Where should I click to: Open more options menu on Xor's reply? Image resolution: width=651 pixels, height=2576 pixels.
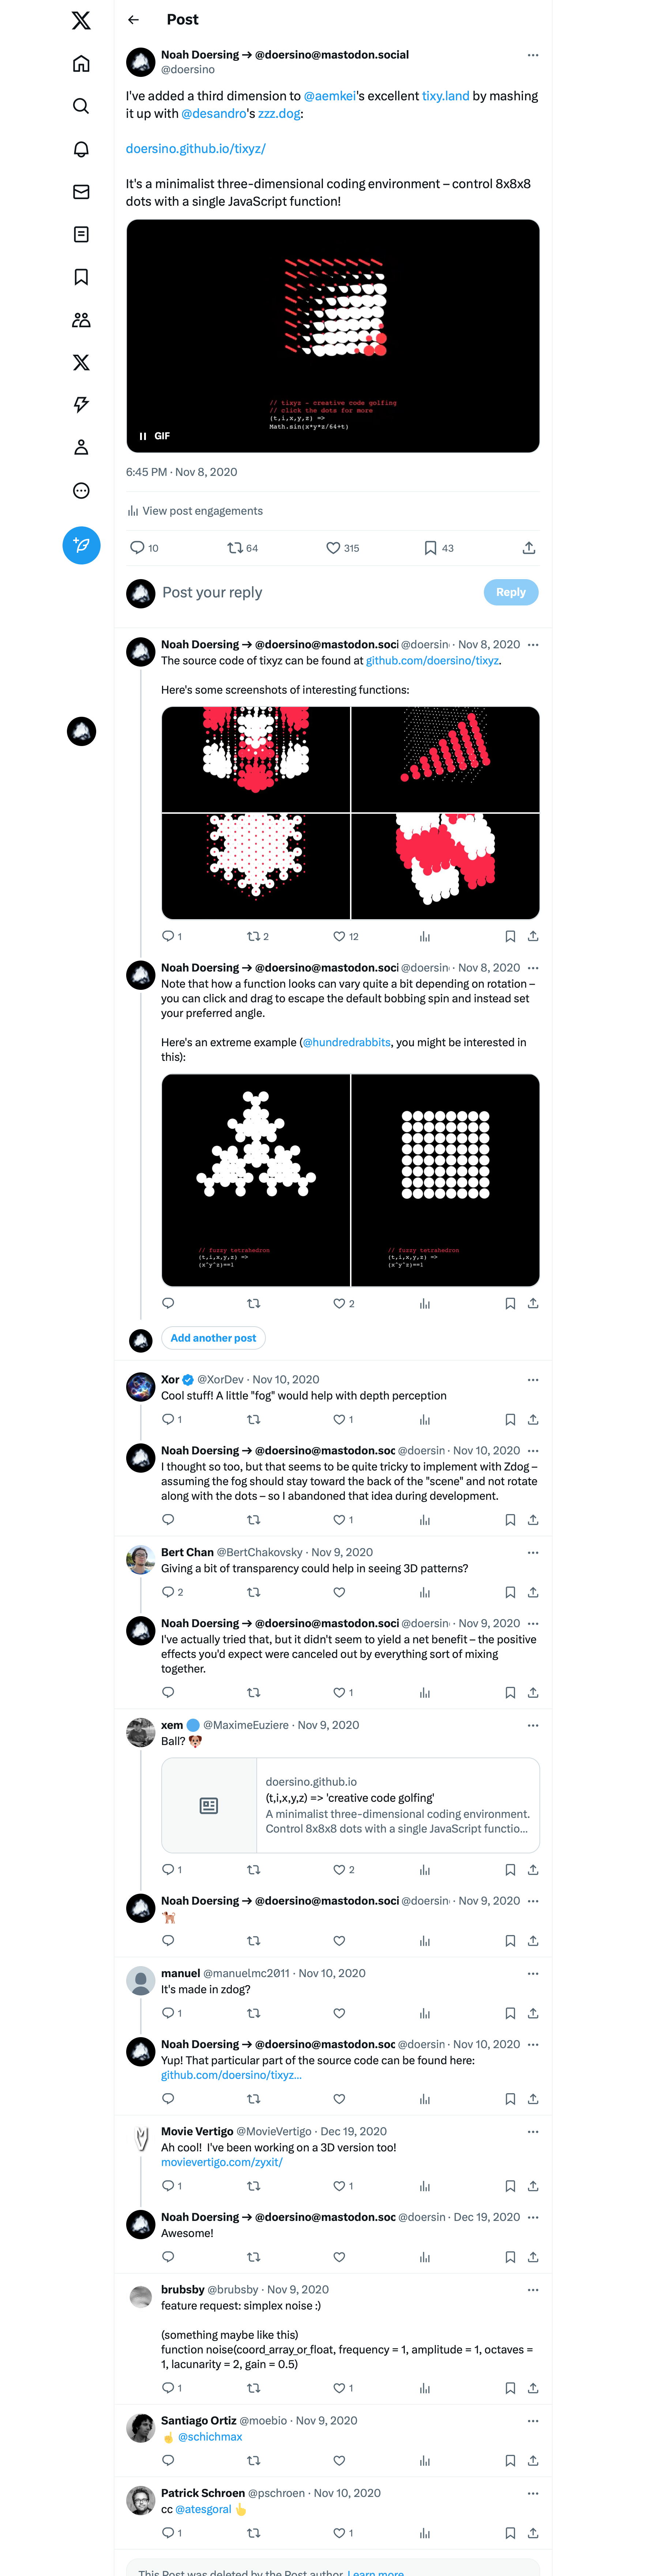532,1380
